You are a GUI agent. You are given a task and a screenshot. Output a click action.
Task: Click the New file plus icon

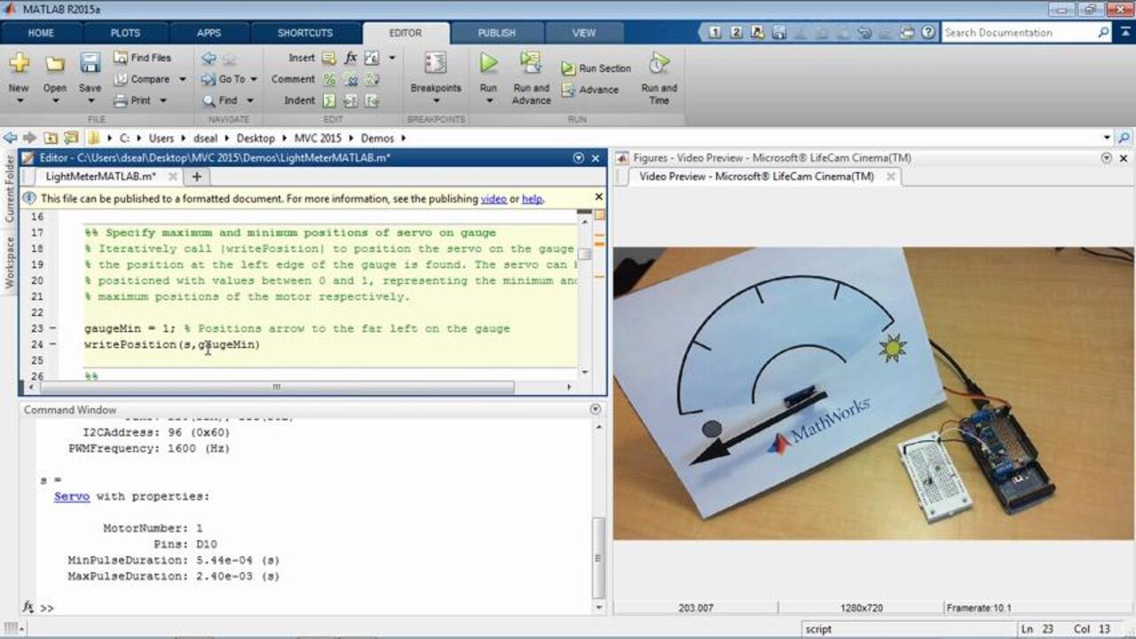pos(19,63)
